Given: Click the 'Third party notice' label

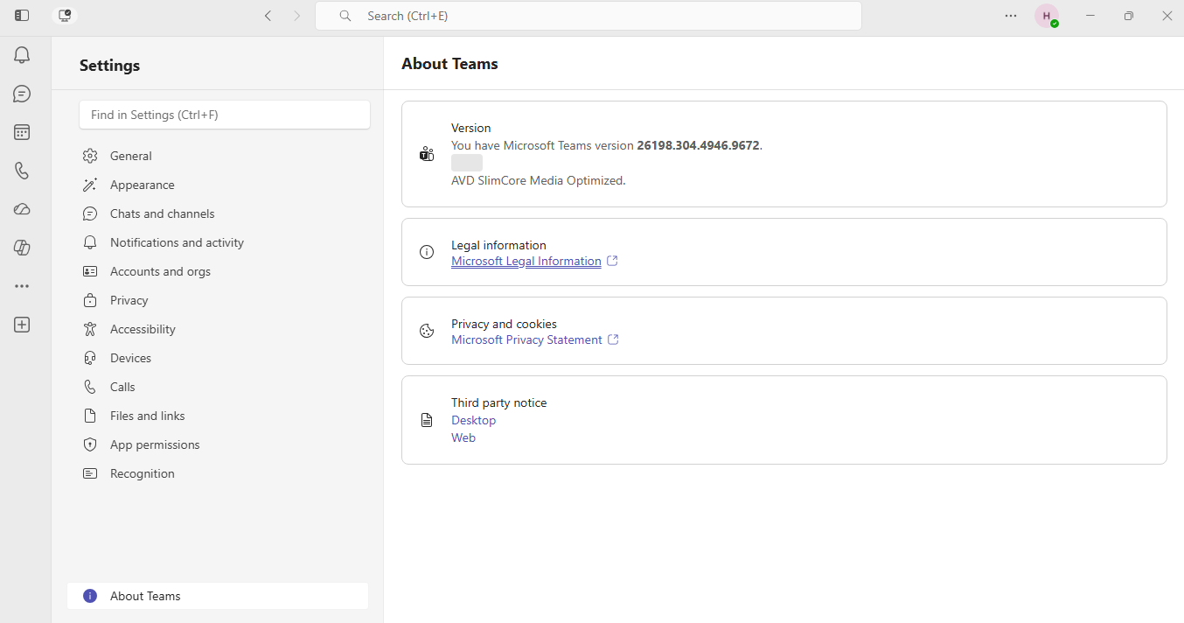Looking at the screenshot, I should point(498,402).
